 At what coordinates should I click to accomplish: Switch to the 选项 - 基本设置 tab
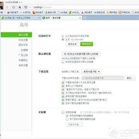(x=61, y=18)
